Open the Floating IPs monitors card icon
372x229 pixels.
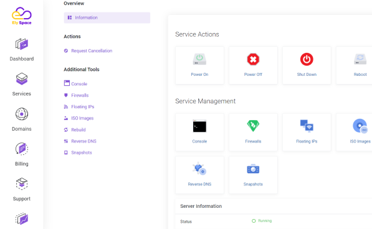click(307, 126)
